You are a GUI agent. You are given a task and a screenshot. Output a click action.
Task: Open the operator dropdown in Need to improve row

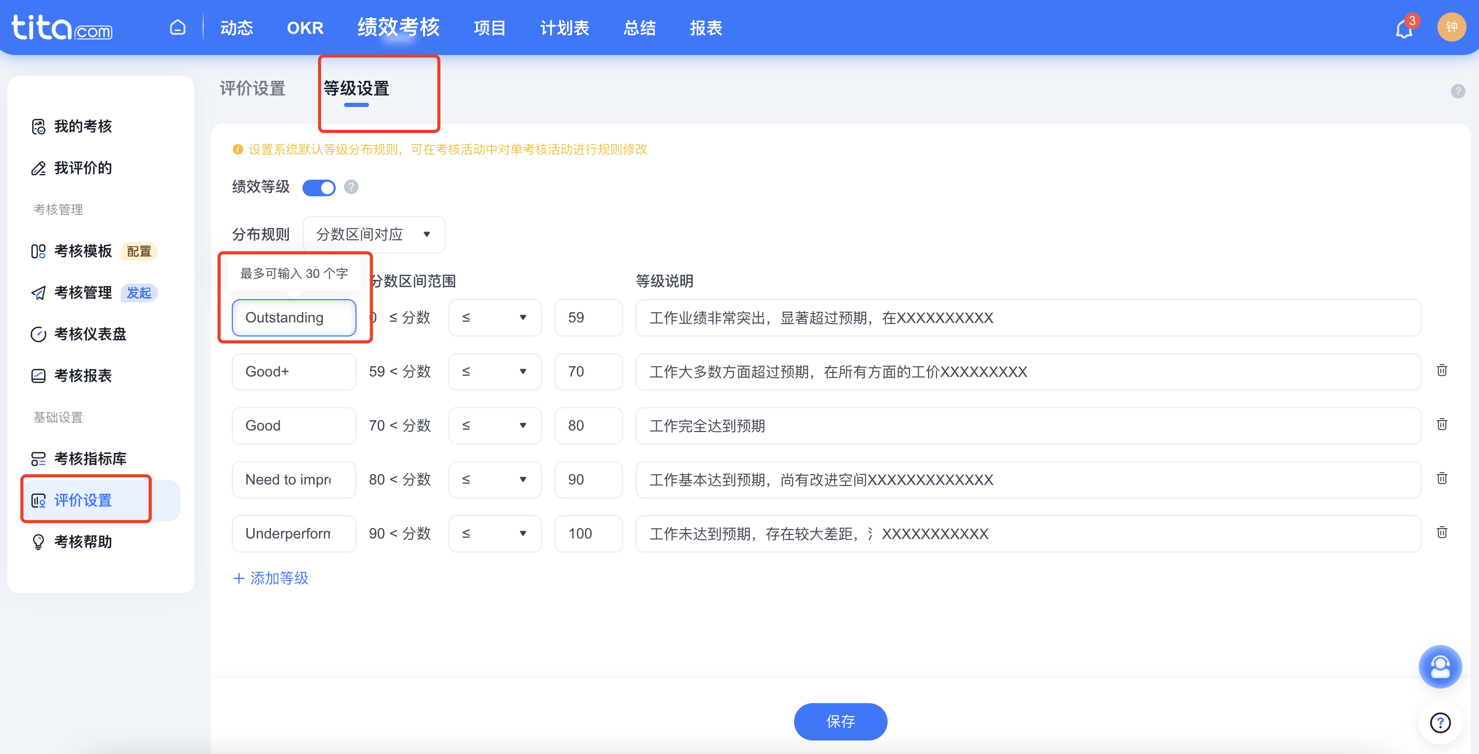[x=495, y=479]
